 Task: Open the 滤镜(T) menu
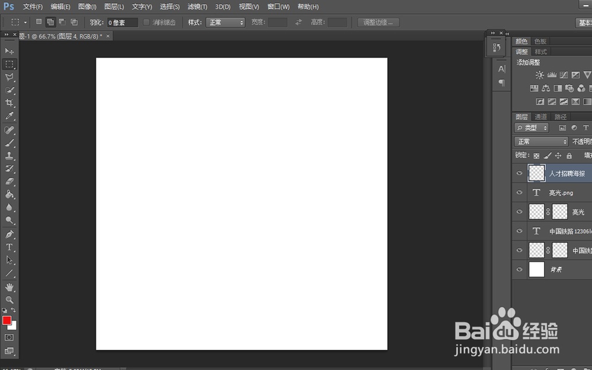198,7
